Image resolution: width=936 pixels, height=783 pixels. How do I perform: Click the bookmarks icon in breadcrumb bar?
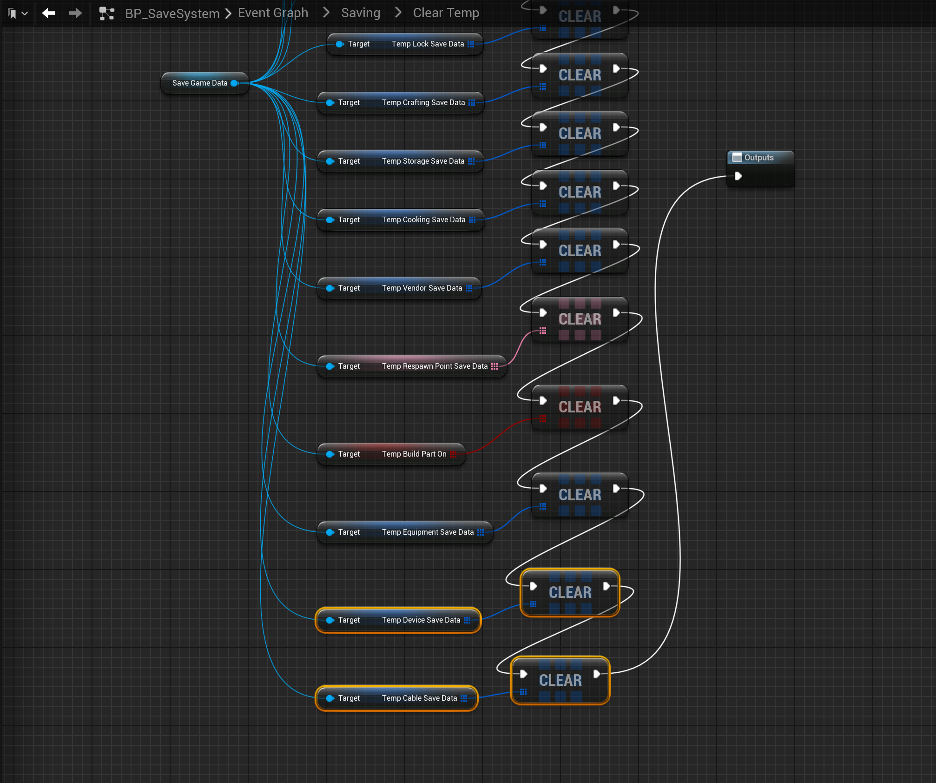click(13, 14)
